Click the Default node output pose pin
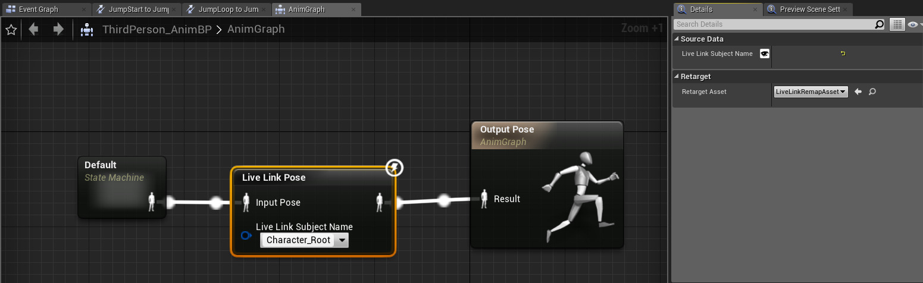This screenshot has height=283, width=923. 152,202
